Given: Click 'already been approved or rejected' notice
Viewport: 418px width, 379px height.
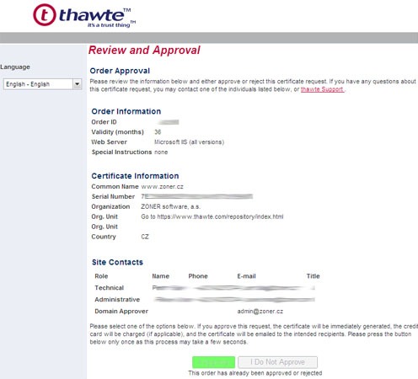Looking at the screenshot, I should click(x=255, y=373).
